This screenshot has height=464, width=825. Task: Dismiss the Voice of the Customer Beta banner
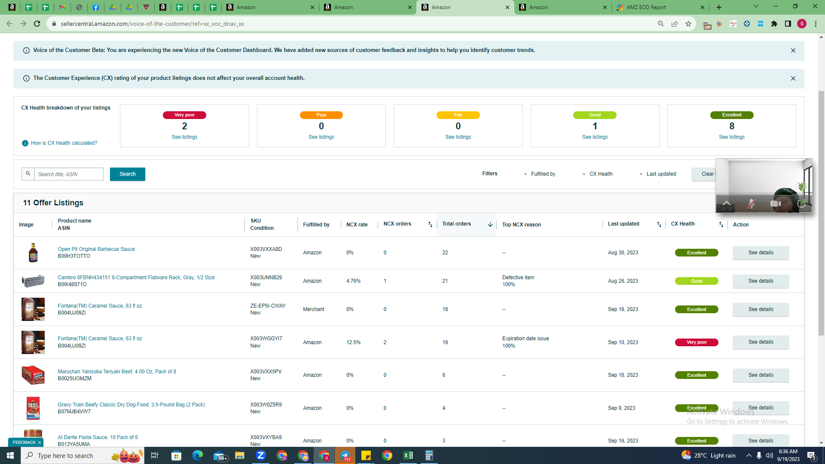click(793, 51)
